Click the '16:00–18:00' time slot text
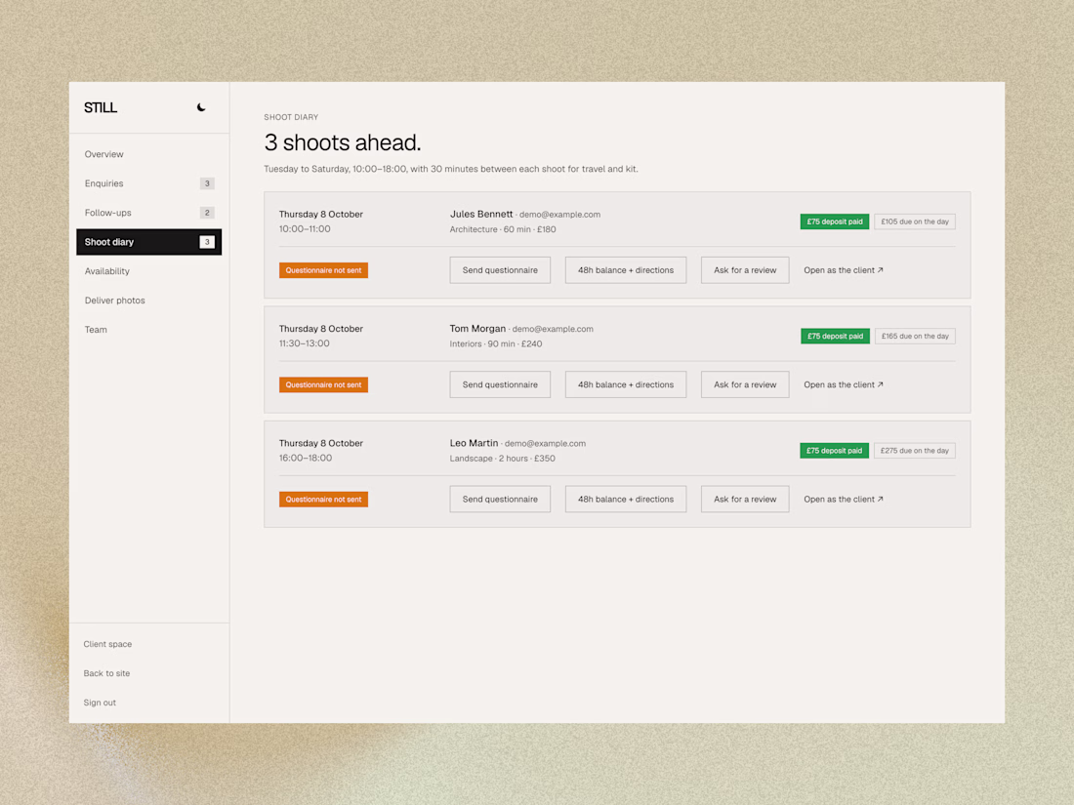Viewport: 1074px width, 805px height. [x=306, y=458]
